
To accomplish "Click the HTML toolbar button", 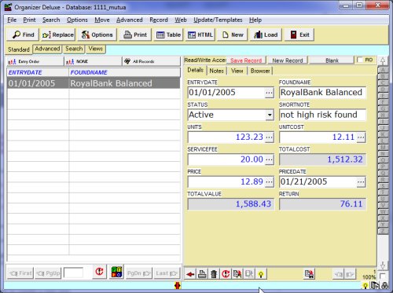I will point(200,35).
